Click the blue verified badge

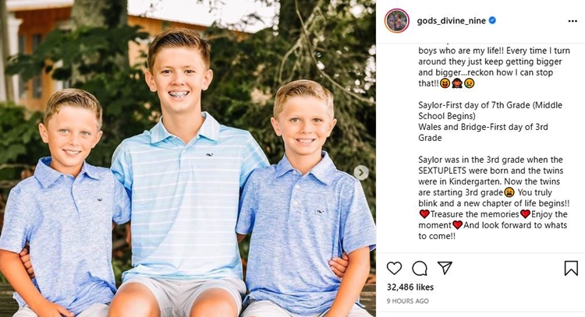[x=492, y=20]
